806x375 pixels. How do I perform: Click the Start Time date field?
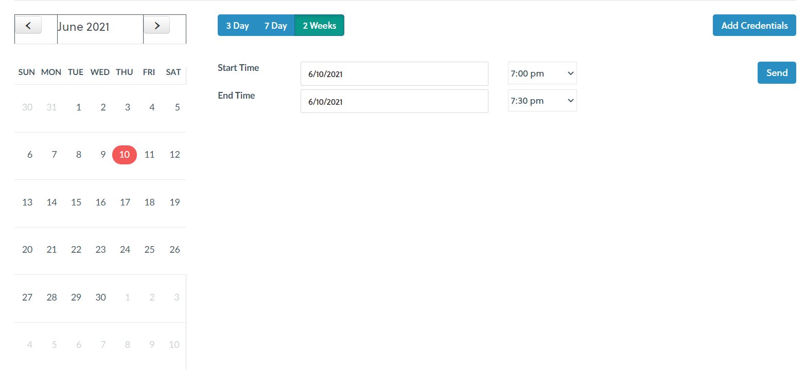394,74
